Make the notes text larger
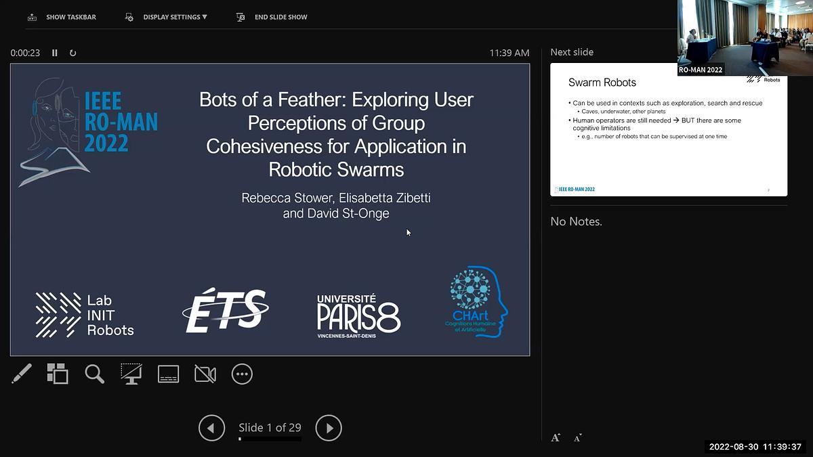This screenshot has width=813, height=457. (x=556, y=437)
